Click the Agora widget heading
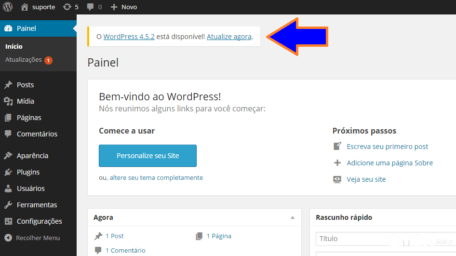456x256 pixels. point(103,217)
